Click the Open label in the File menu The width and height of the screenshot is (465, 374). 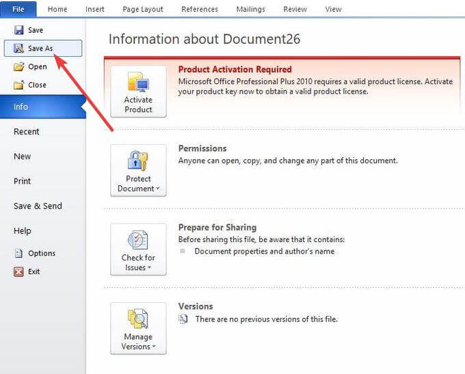38,67
